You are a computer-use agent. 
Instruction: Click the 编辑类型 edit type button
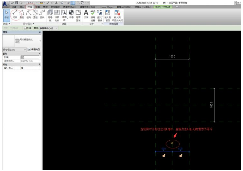33,49
